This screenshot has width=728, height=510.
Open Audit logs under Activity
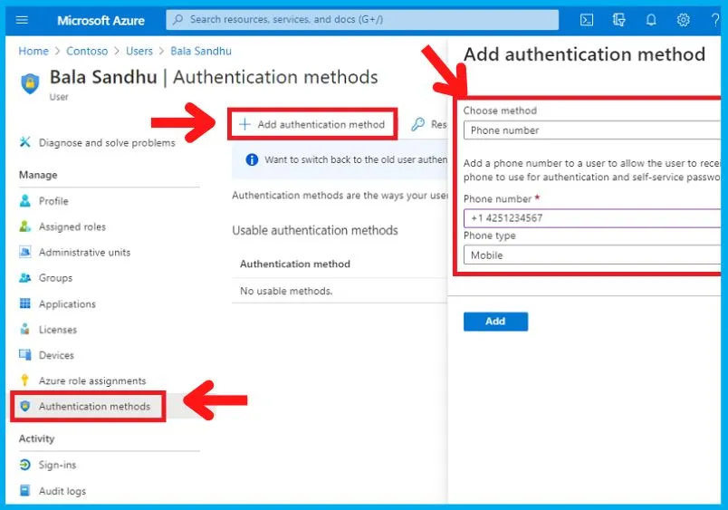coord(62,491)
